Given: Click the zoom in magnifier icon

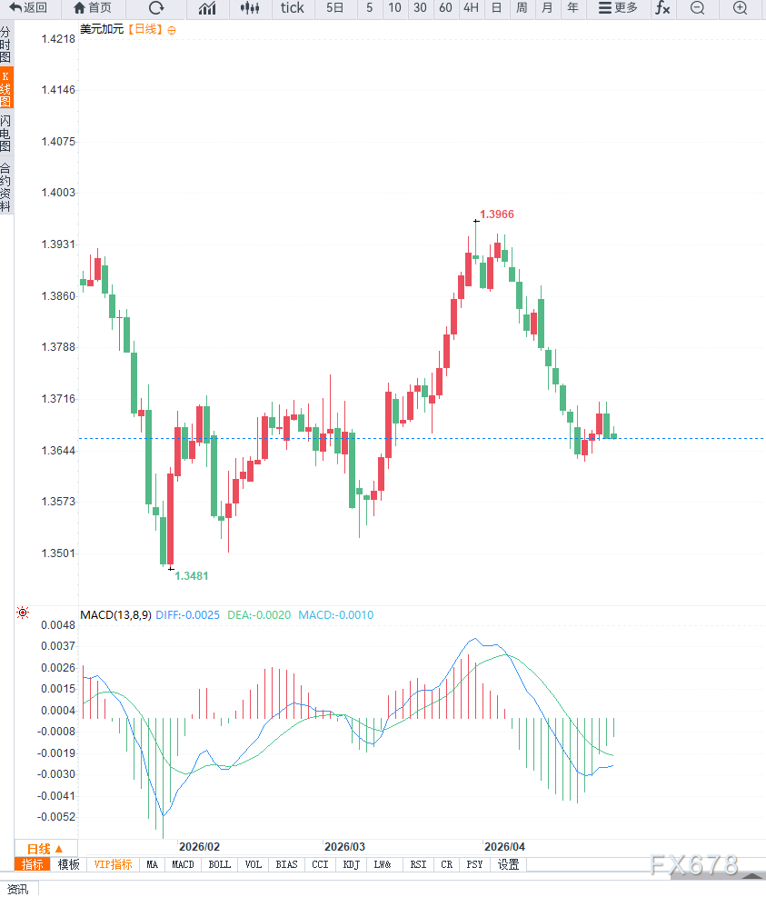Looking at the screenshot, I should click(x=741, y=8).
